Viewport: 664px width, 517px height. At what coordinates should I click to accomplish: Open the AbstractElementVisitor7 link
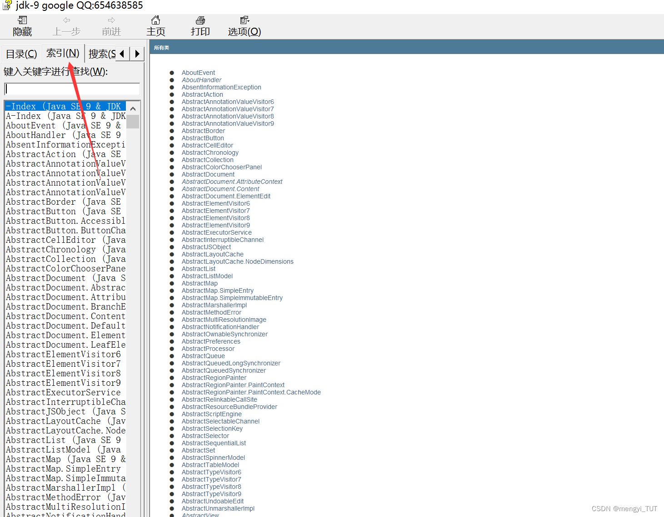click(216, 211)
